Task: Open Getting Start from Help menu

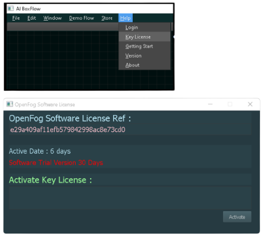Action: coord(145,46)
